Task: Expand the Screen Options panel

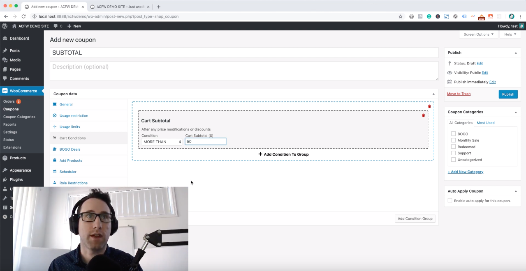Action: click(478, 34)
